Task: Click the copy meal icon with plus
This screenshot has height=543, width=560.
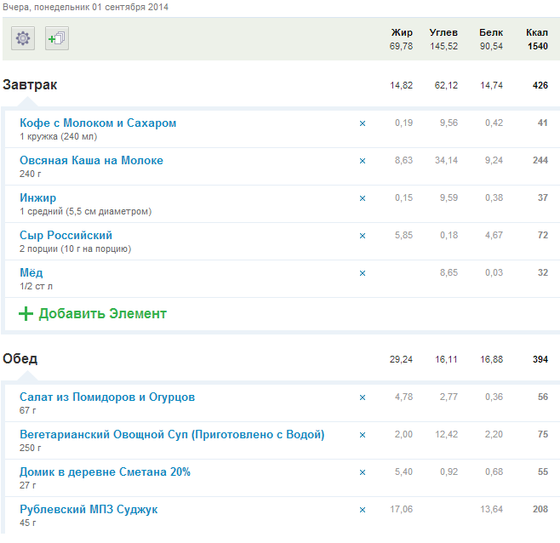Action: 57,38
